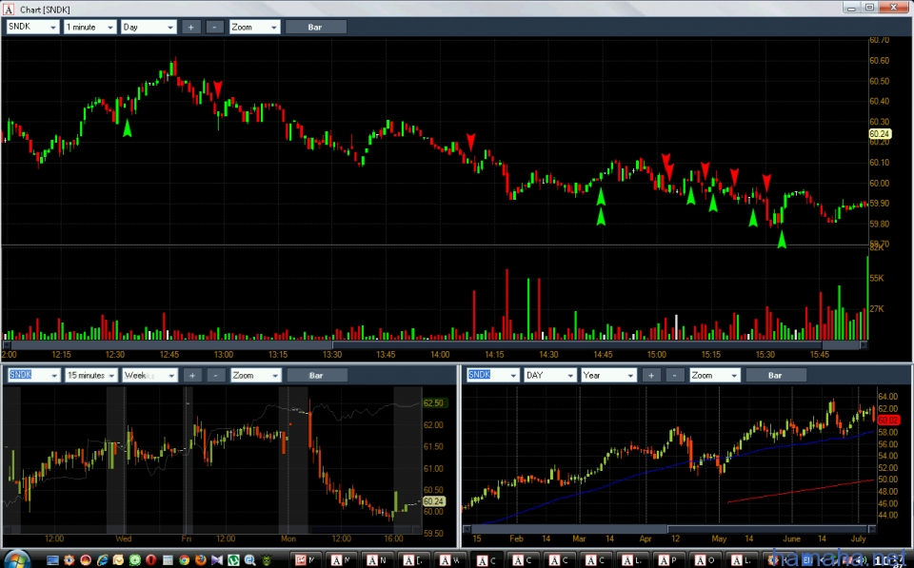Click the Bar button on the DAY chart
The height and width of the screenshot is (568, 914).
tap(775, 375)
